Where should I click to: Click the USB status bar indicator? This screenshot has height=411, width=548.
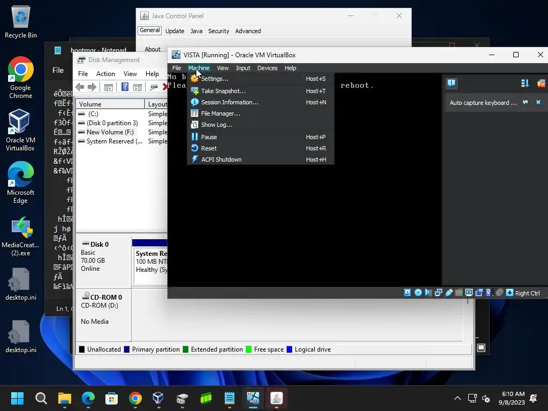449,293
